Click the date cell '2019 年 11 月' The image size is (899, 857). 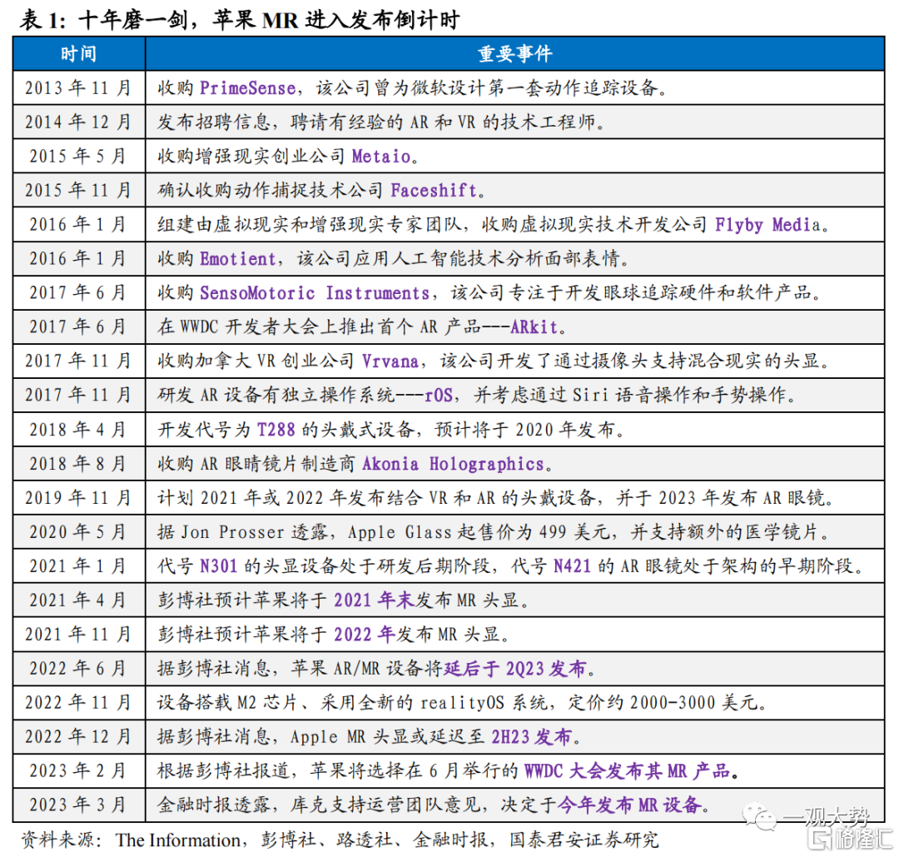(x=78, y=498)
